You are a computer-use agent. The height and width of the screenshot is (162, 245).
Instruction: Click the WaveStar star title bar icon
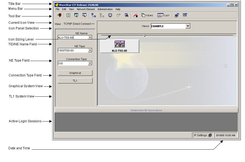pos(57,5)
